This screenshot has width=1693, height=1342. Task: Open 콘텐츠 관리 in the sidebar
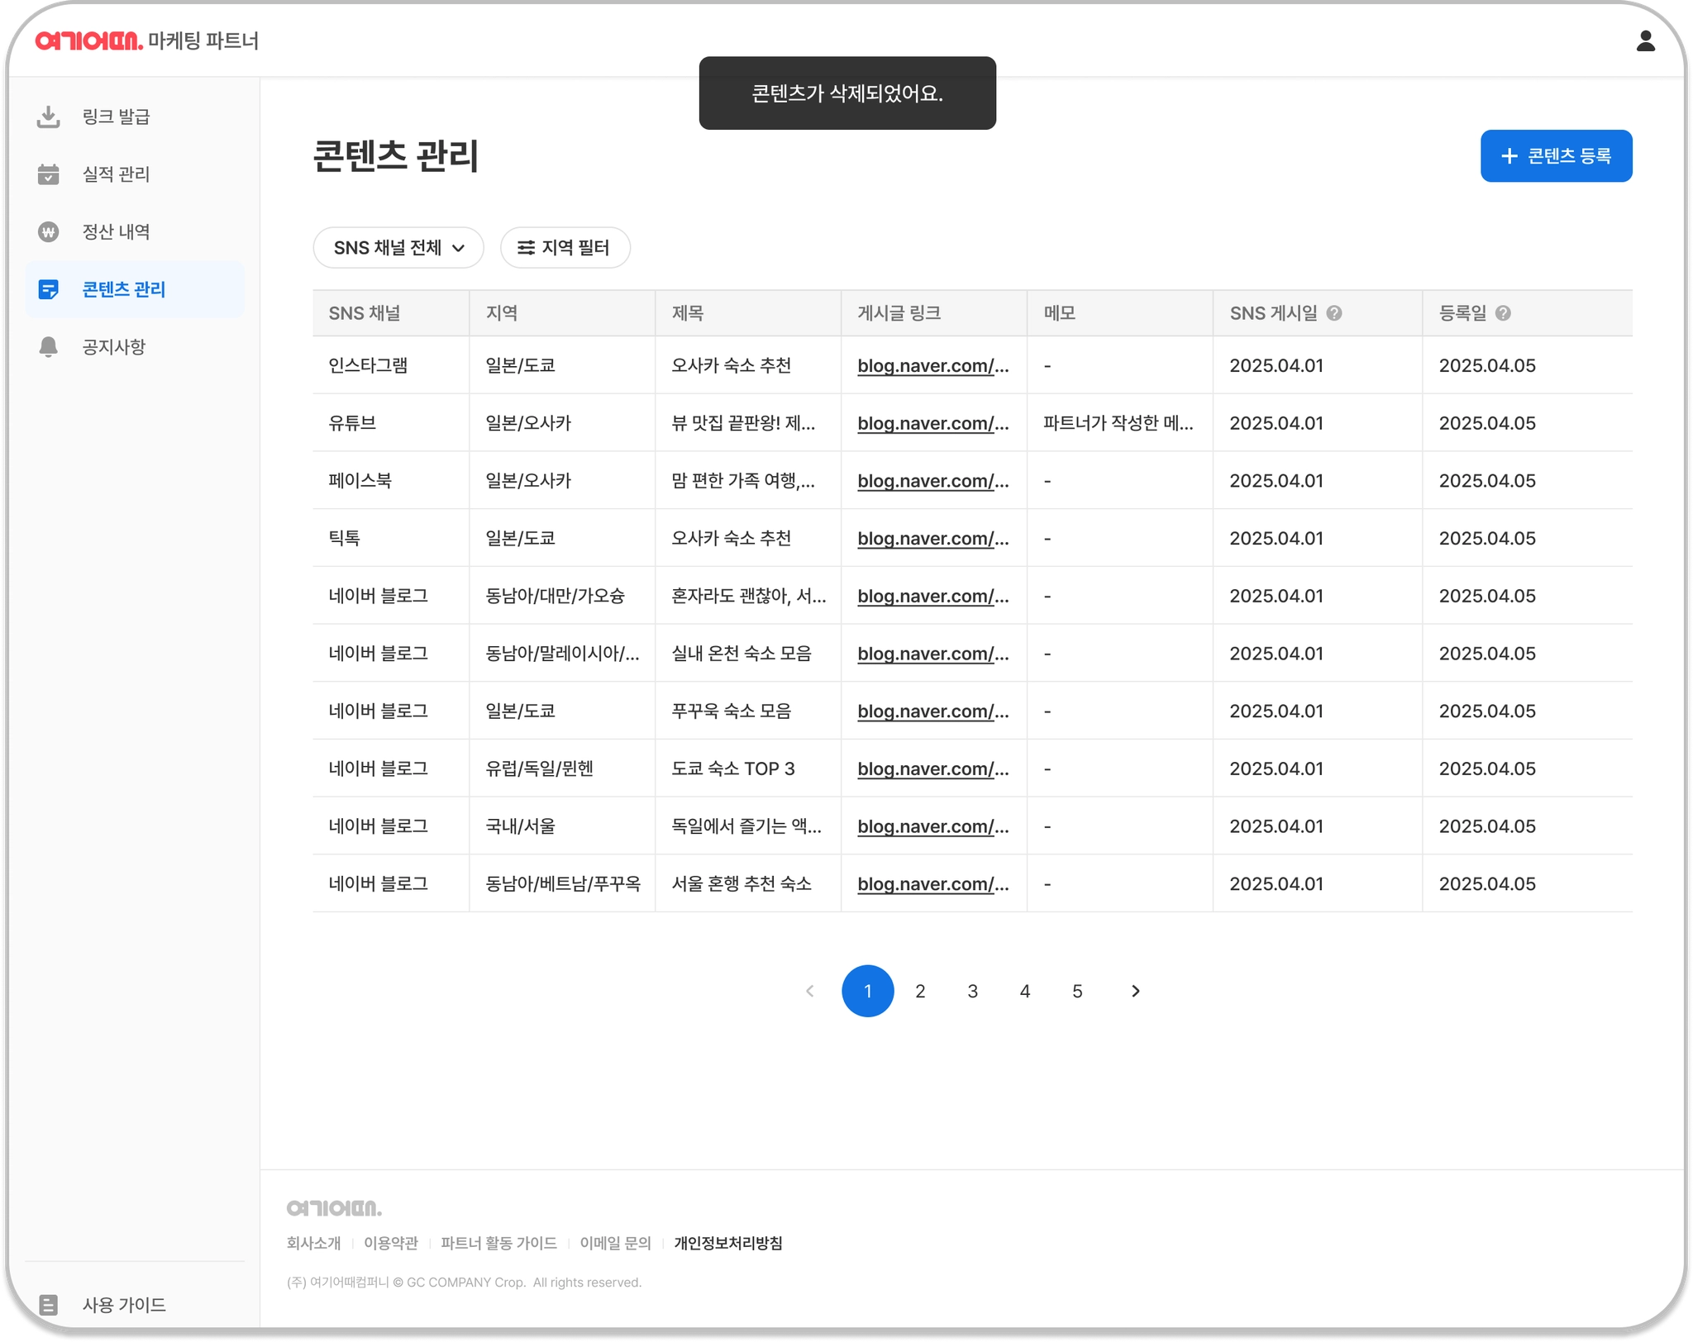pos(124,289)
